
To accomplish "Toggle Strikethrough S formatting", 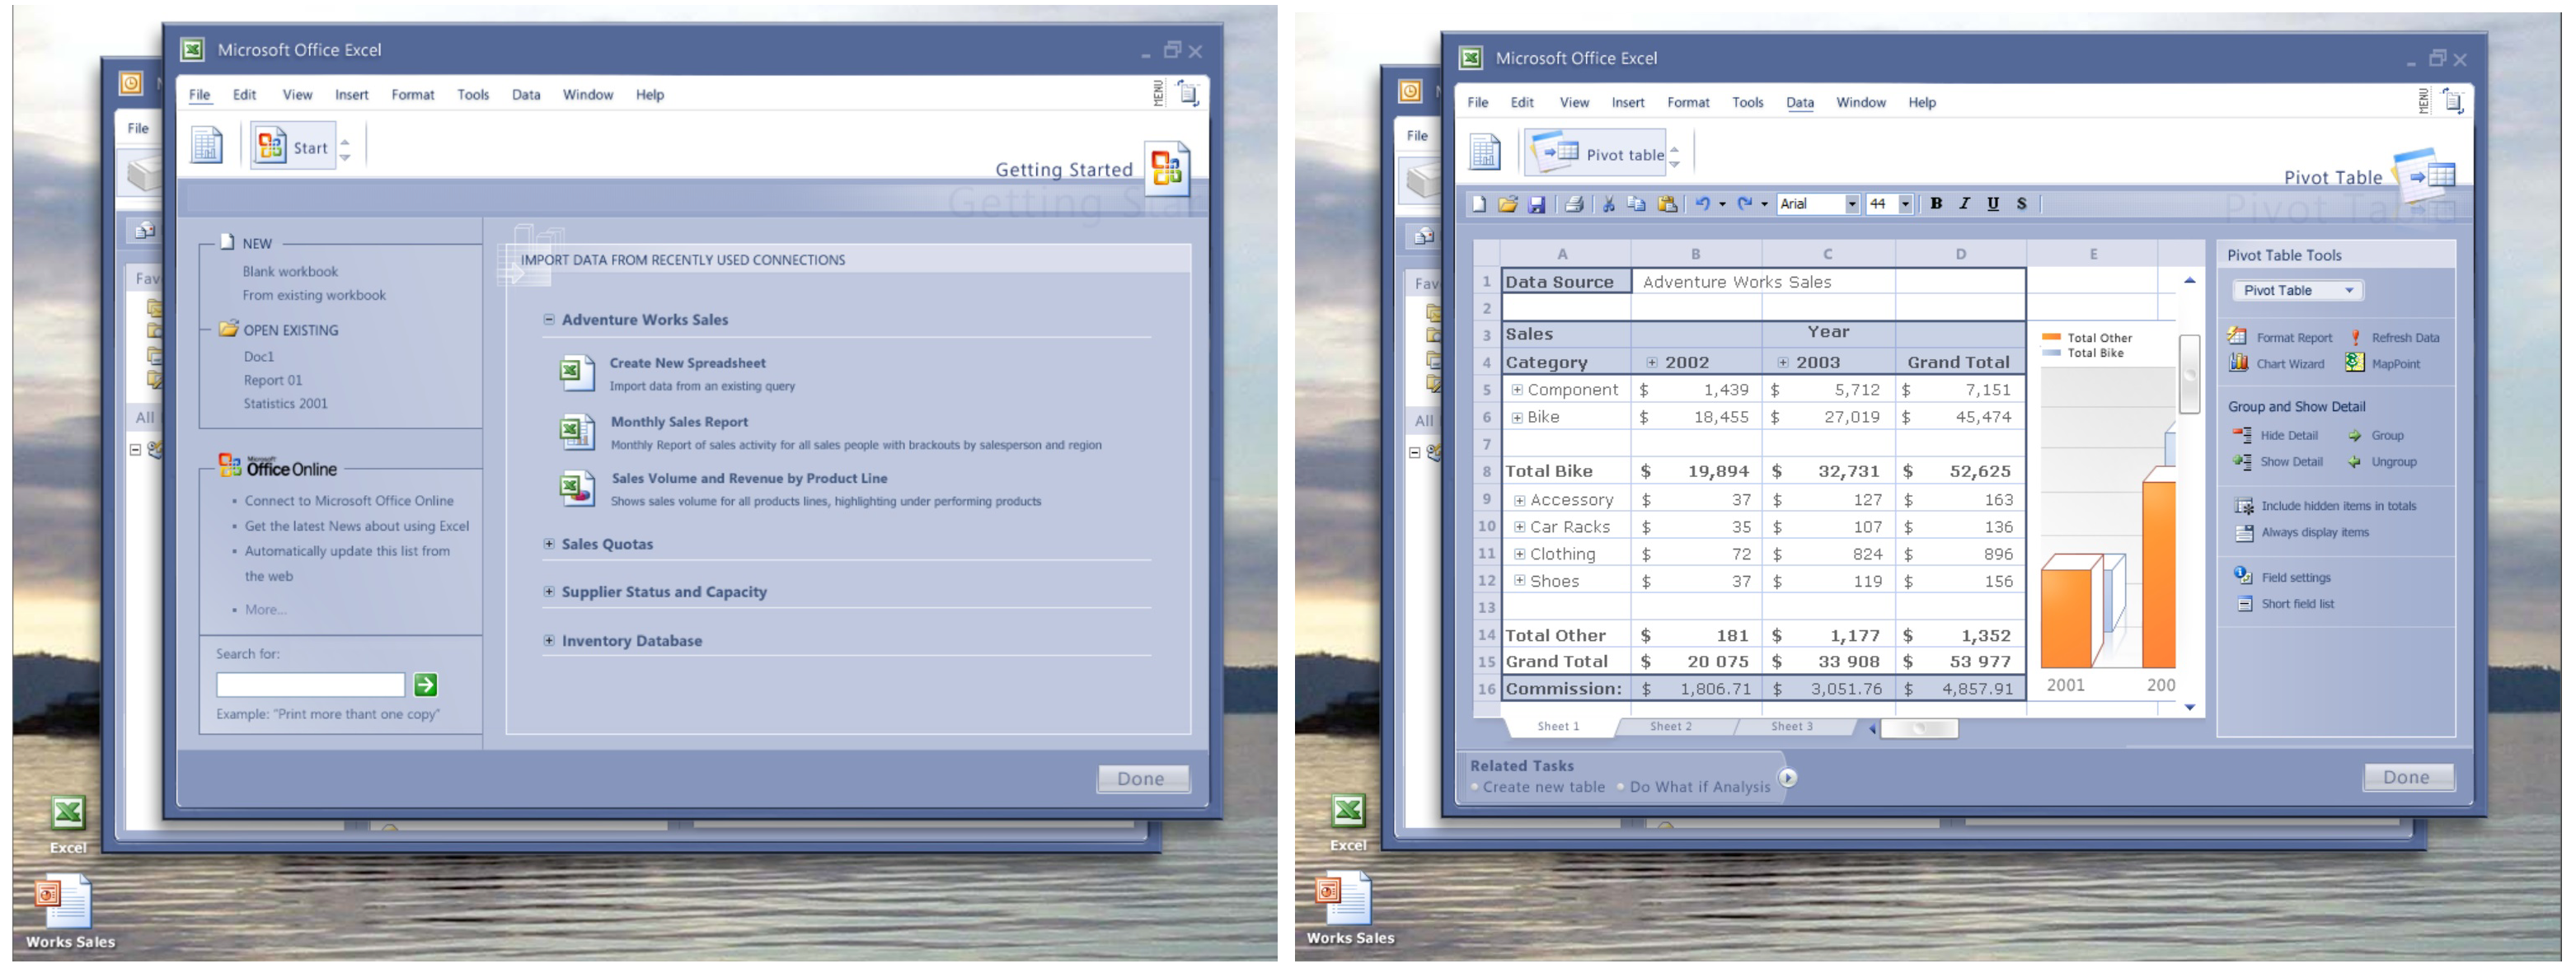I will (2021, 203).
